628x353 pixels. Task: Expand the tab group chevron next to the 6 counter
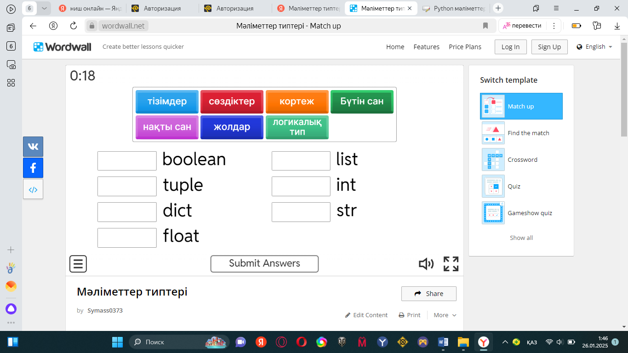(x=44, y=8)
